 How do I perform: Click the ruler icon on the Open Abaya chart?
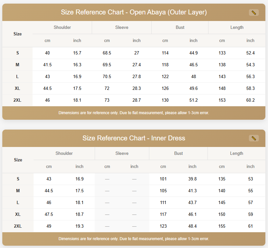tap(253, 12)
